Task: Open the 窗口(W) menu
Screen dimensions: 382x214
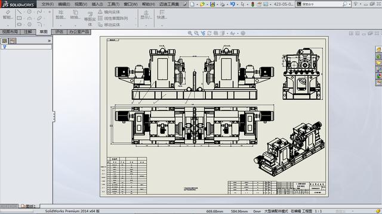Action: (x=131, y=4)
